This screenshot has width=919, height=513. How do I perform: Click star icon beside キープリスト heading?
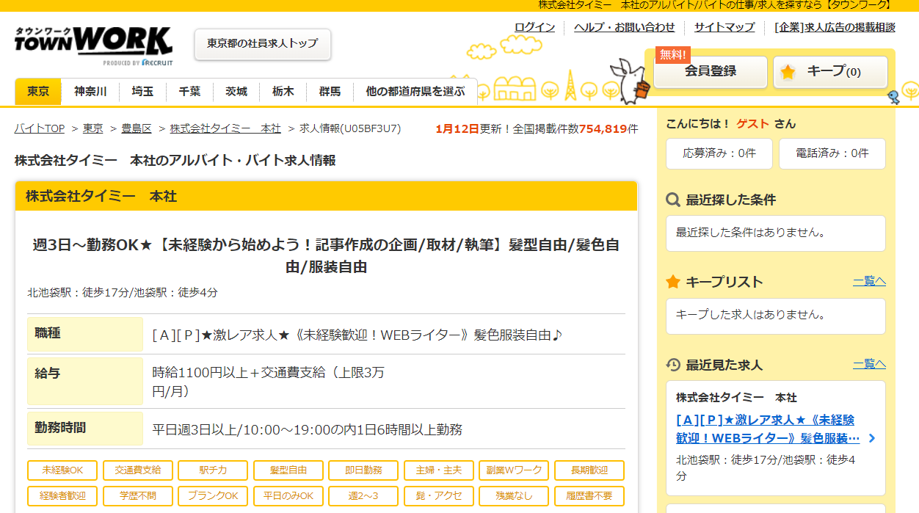(672, 282)
